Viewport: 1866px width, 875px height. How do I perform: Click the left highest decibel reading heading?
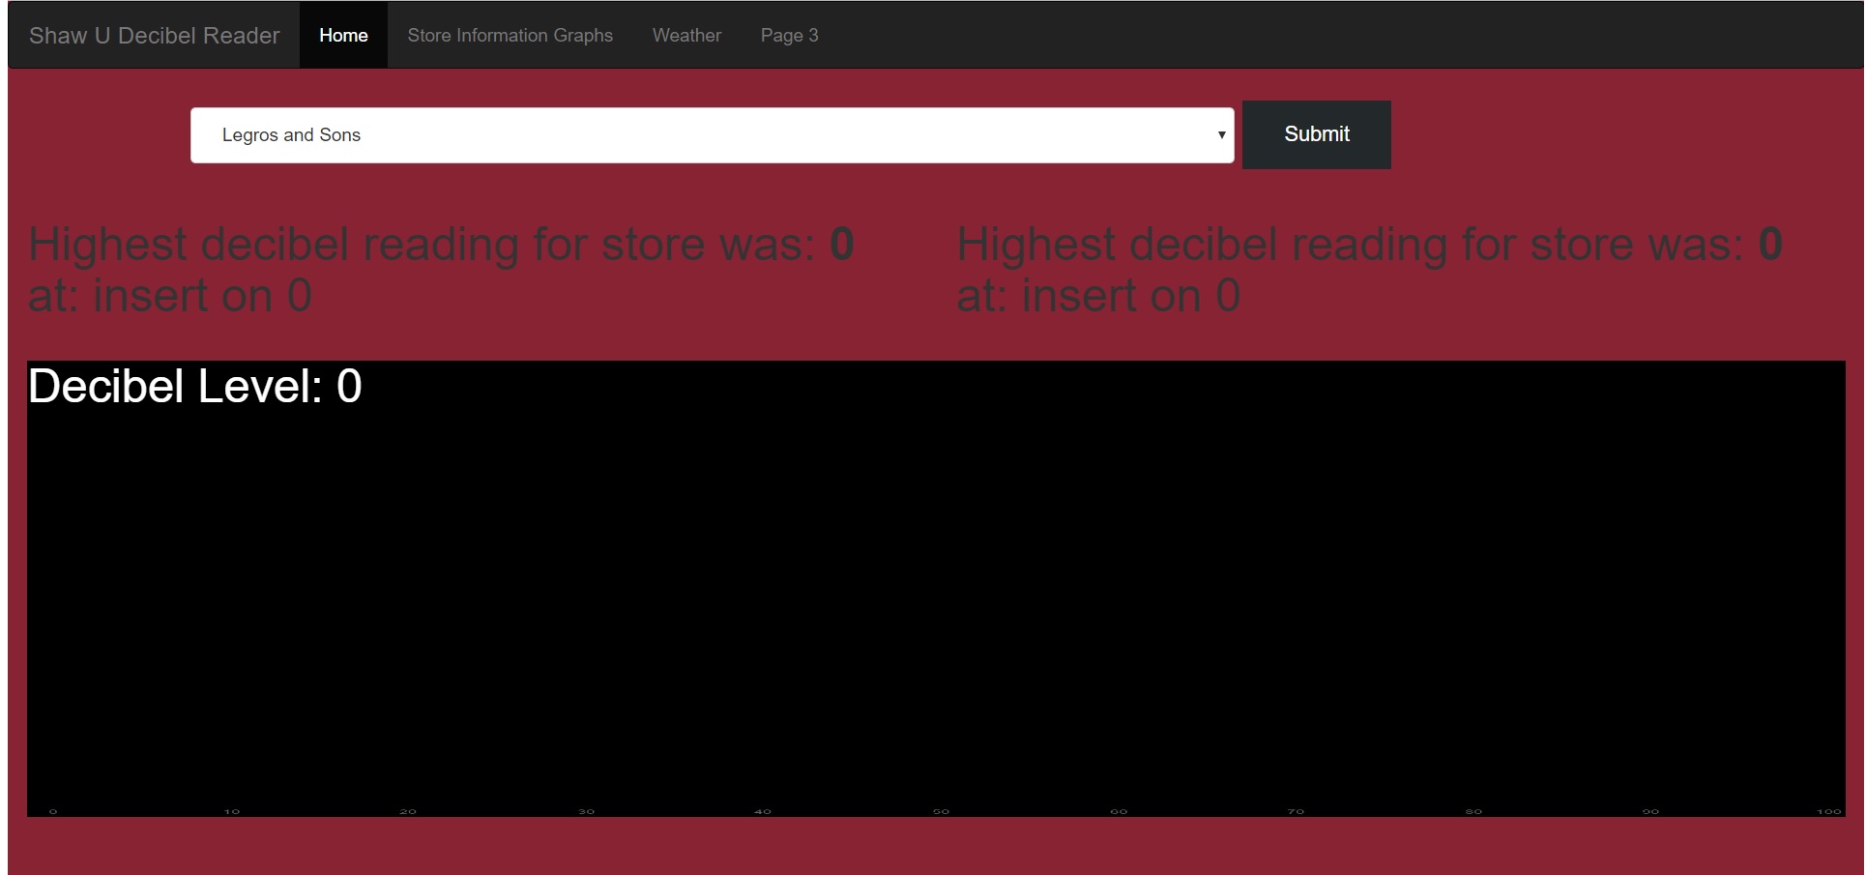[x=441, y=270]
